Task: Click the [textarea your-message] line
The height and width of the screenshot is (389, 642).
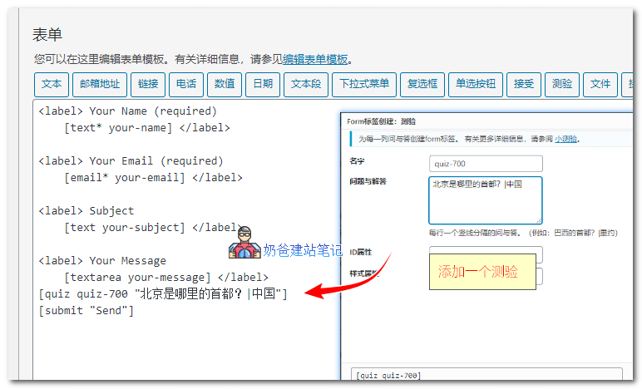Action: pyautogui.click(x=165, y=278)
